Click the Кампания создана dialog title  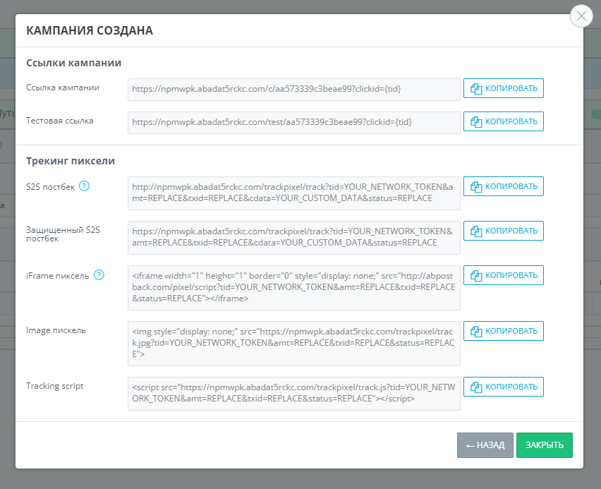[90, 30]
